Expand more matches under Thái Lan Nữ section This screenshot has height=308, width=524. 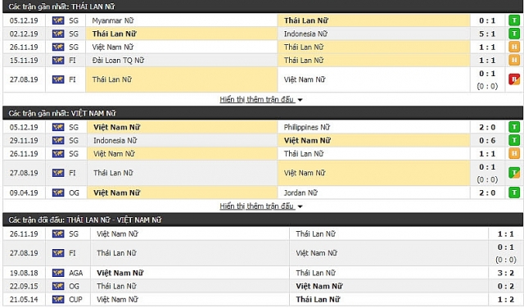point(257,99)
